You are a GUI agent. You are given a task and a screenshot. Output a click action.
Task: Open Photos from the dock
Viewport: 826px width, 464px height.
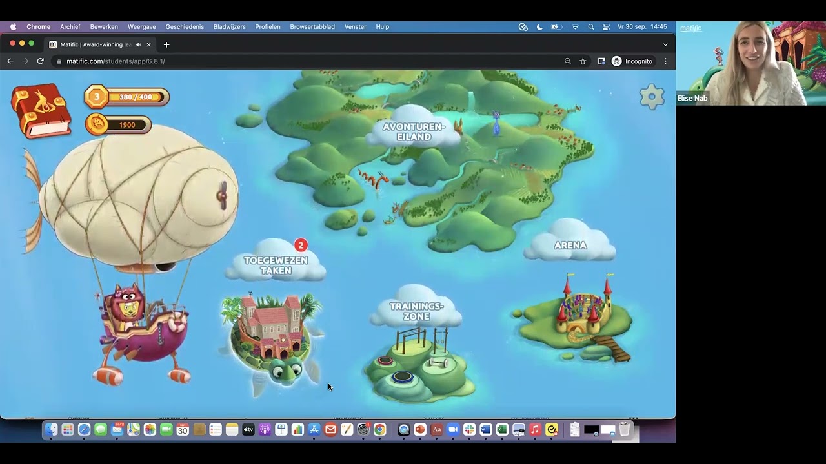[x=150, y=430]
